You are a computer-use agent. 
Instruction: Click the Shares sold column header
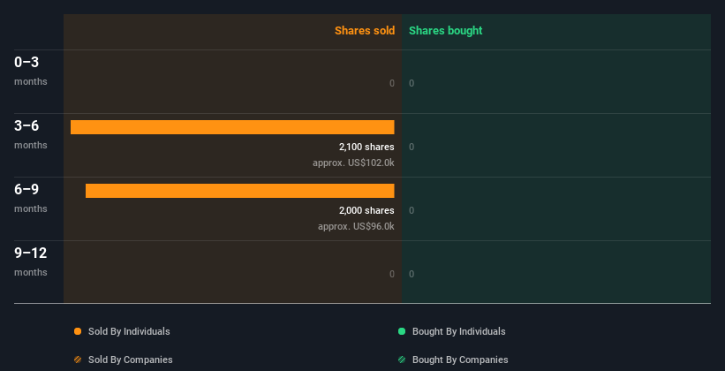coord(365,31)
